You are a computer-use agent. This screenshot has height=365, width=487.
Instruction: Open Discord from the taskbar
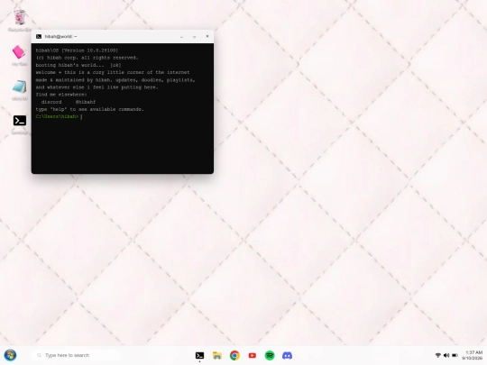(x=287, y=355)
